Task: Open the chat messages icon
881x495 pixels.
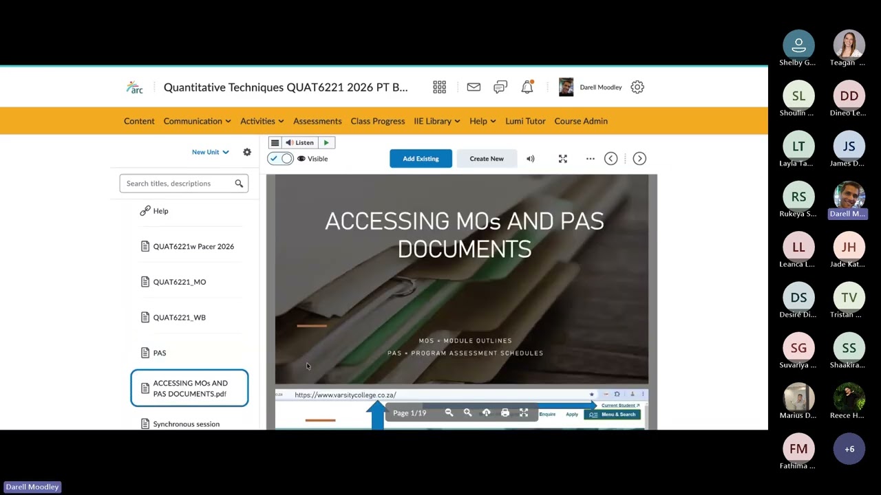Action: point(500,87)
